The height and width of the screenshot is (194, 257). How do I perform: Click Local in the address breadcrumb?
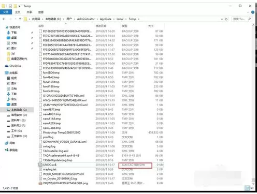(120, 19)
